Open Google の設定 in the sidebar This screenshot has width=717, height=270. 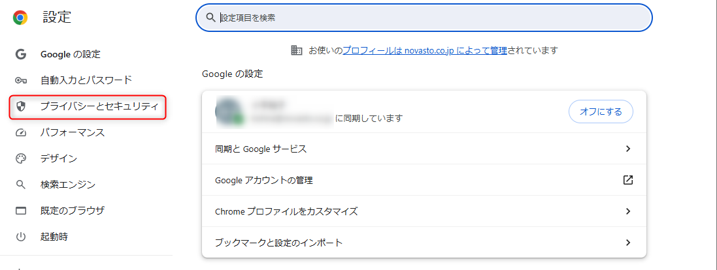[71, 54]
